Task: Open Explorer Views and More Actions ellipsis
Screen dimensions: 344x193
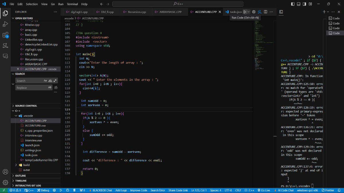Action: coord(55,12)
